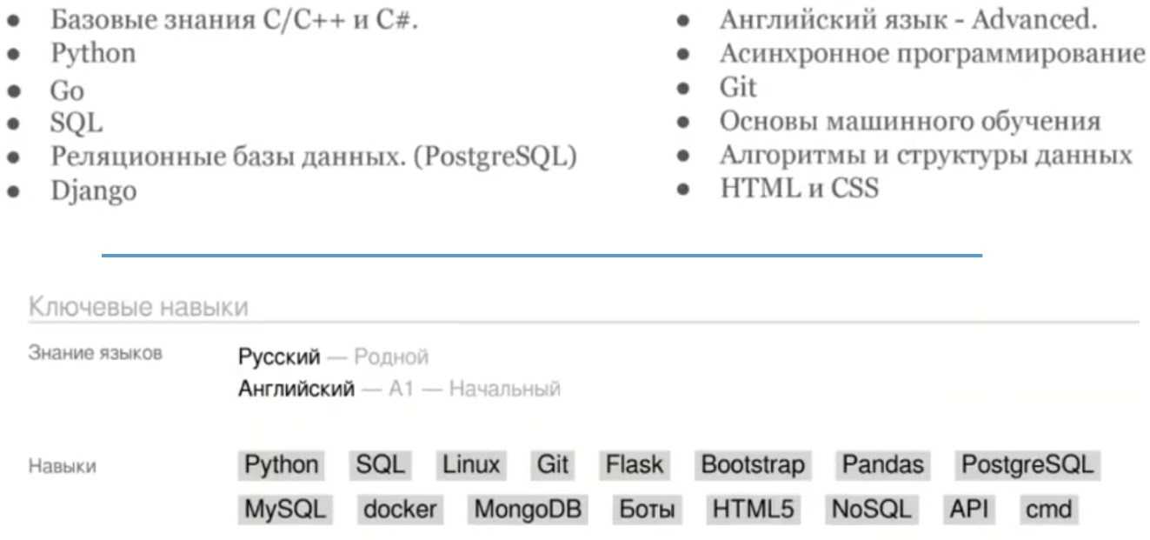
Task: Click the Ключевые навыки section heading
Action: pos(138,307)
